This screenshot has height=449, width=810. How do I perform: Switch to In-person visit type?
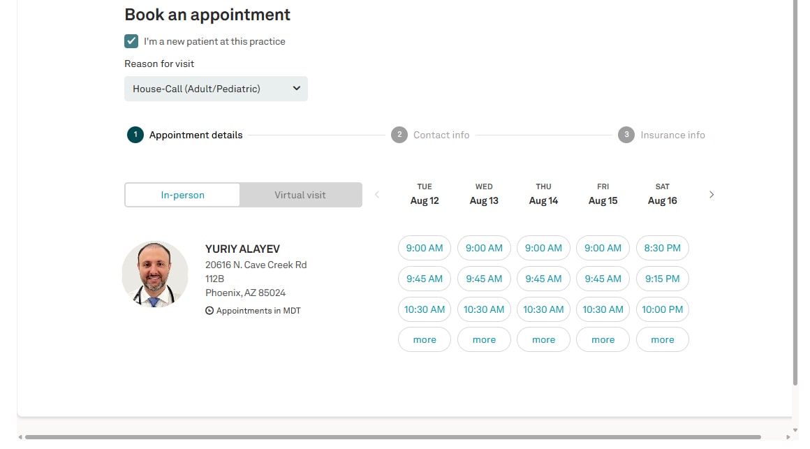(182, 195)
